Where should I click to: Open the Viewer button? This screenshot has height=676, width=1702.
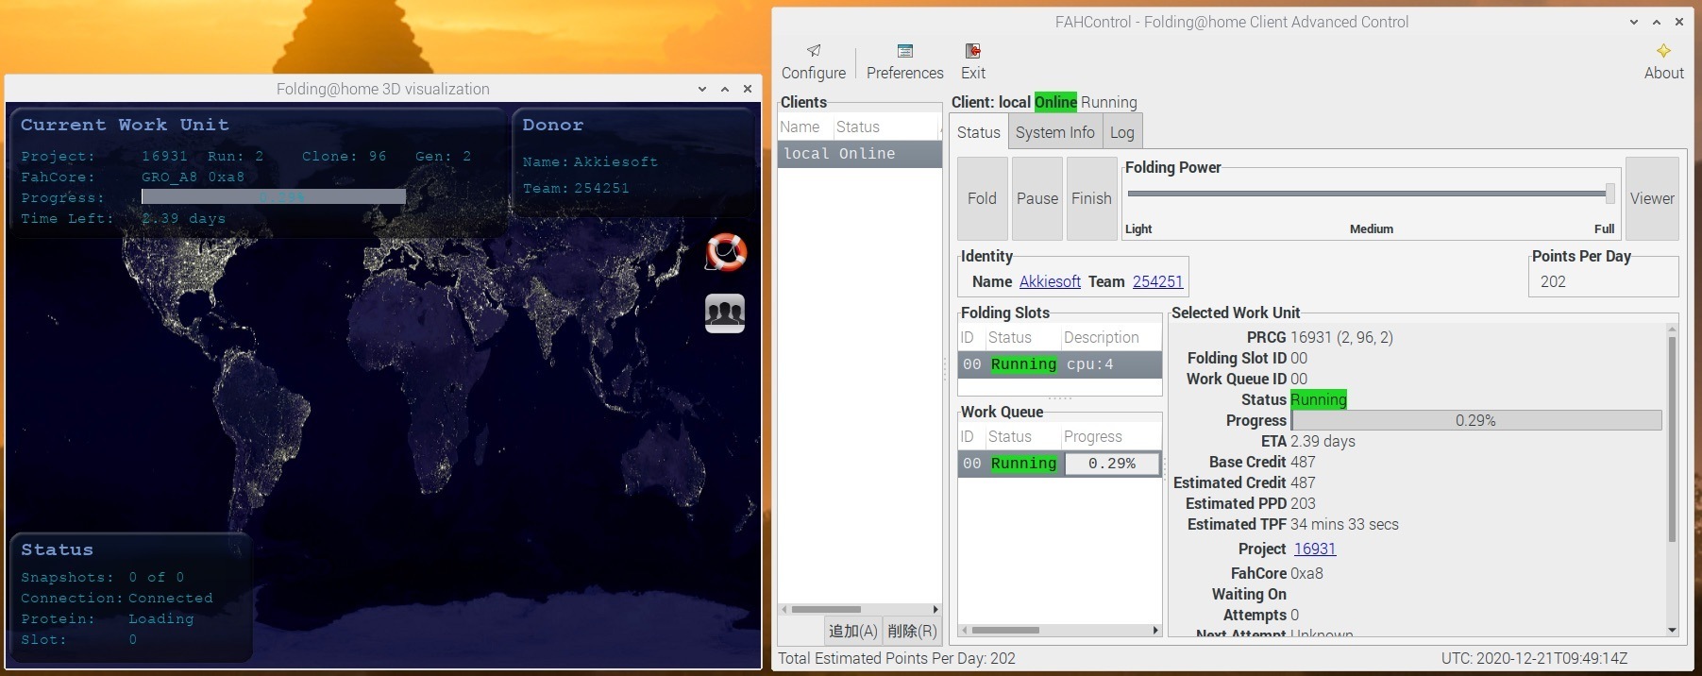[x=1652, y=198]
